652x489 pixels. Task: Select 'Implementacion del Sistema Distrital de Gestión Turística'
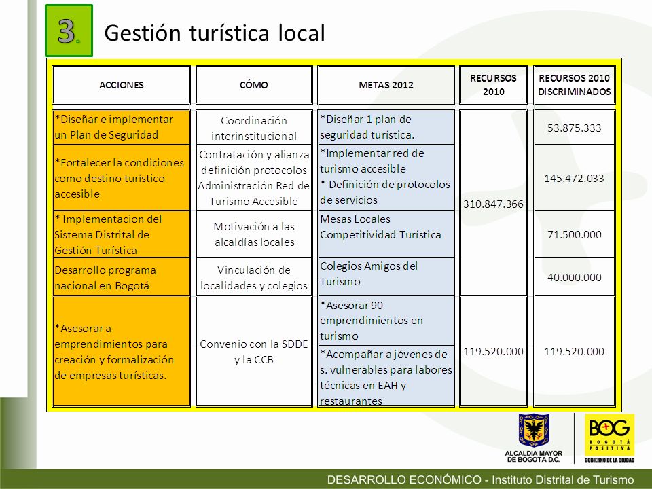[121, 234]
